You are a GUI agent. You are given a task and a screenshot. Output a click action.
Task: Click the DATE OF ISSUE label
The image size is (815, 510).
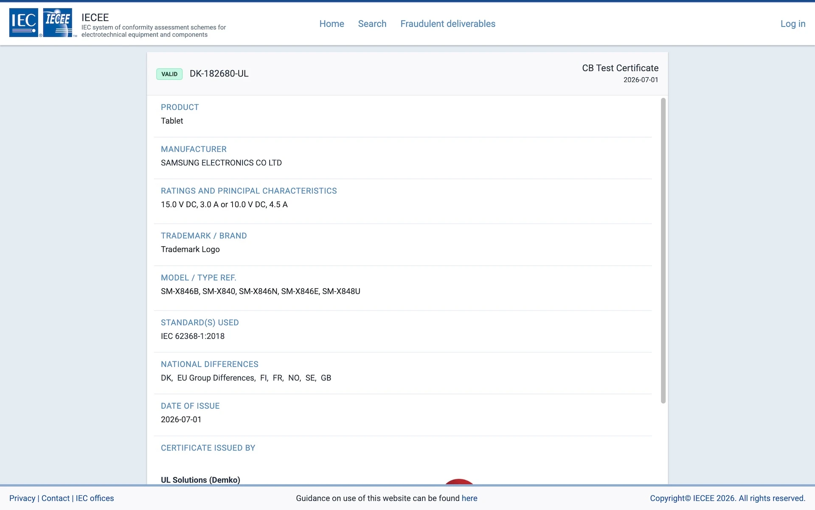(190, 406)
